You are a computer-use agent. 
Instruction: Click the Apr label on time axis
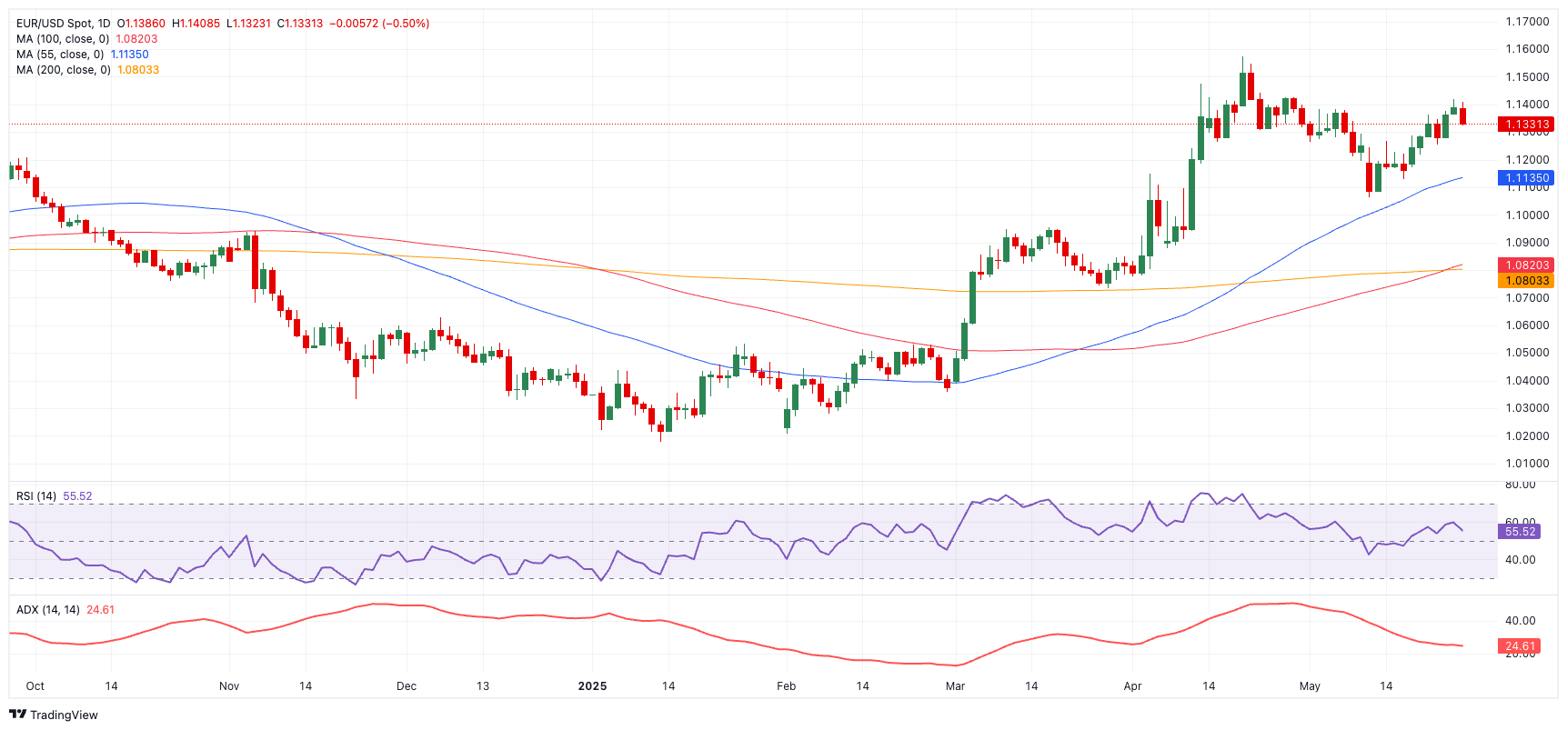[1132, 686]
